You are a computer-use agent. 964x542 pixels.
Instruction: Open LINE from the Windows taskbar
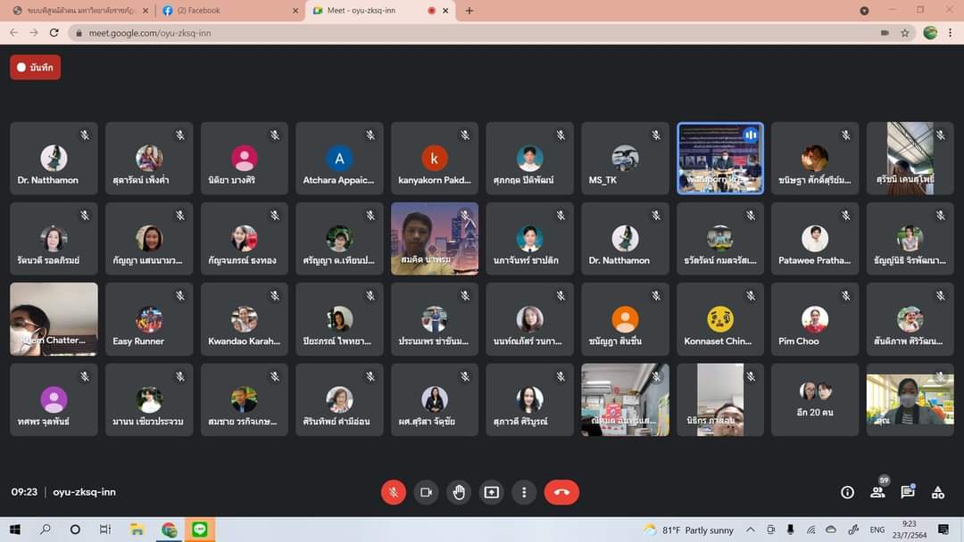199,530
